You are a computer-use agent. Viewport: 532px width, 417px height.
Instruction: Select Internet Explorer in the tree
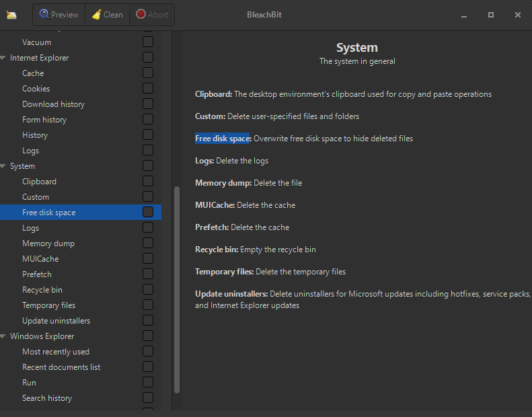point(40,58)
